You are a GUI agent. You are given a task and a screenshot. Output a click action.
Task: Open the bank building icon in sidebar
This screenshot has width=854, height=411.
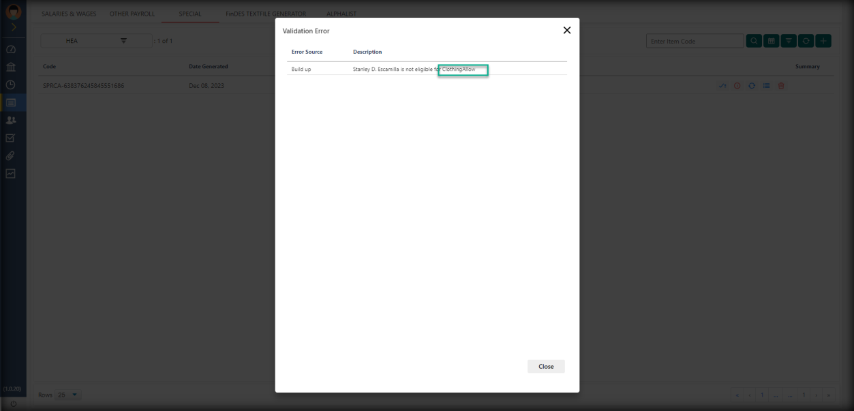tap(11, 67)
